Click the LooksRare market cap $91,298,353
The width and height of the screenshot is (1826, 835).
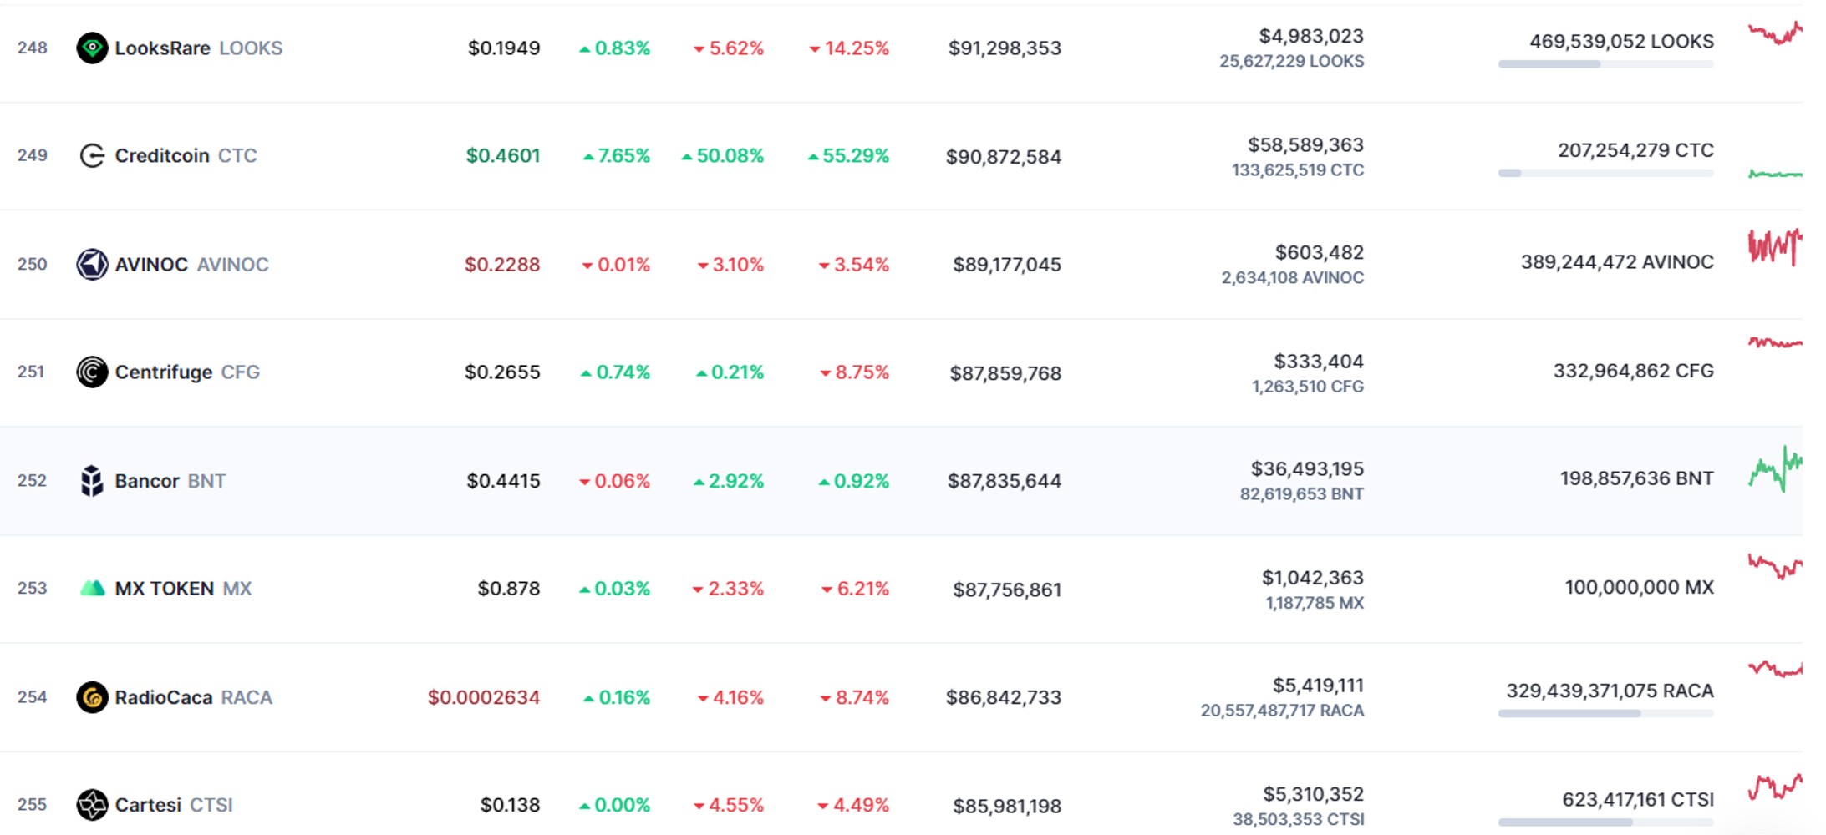[1005, 48]
